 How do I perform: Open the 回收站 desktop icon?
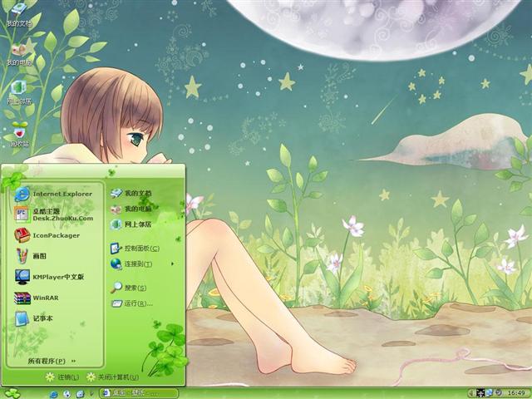(x=18, y=131)
